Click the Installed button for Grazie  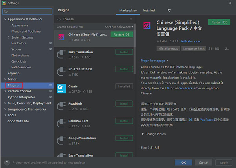[124, 87]
